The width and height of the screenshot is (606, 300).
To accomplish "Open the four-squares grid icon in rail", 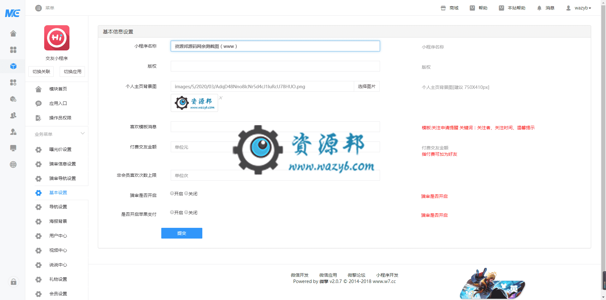I will coord(13,50).
